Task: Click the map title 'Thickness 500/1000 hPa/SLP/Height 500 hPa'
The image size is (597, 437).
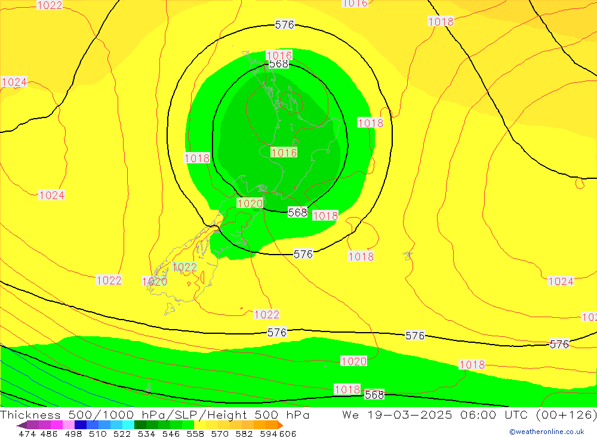Action: coord(155,414)
